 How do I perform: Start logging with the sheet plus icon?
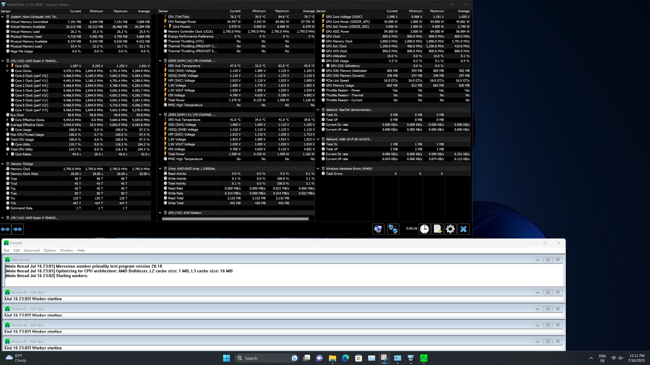pos(437,229)
